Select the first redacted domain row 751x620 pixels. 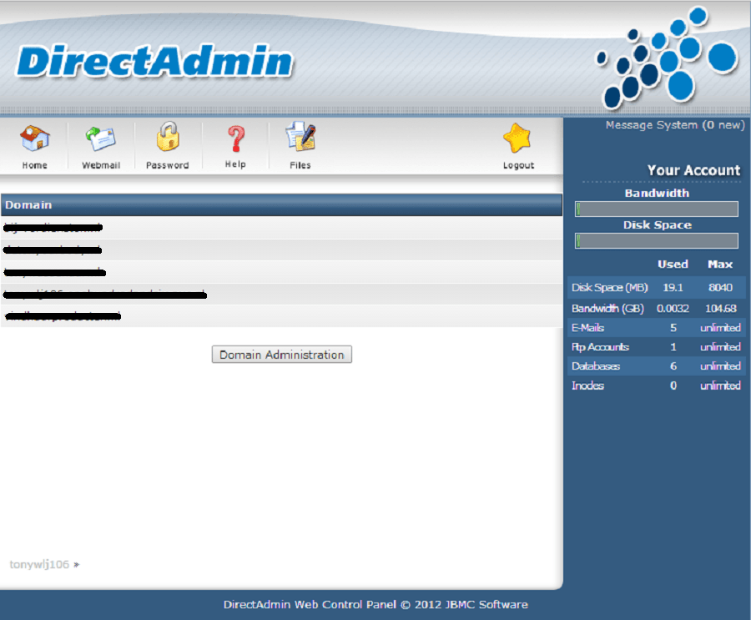282,228
